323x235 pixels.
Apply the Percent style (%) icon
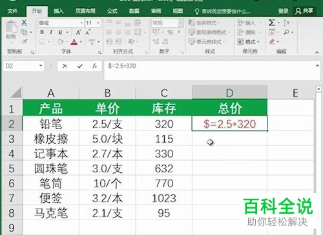coord(170,32)
